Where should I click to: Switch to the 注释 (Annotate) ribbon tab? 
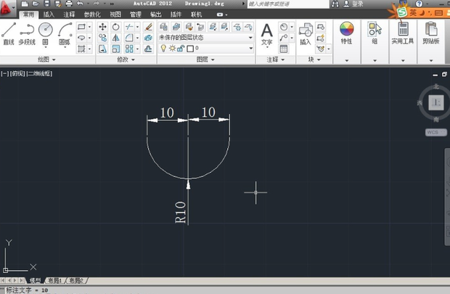coord(69,15)
